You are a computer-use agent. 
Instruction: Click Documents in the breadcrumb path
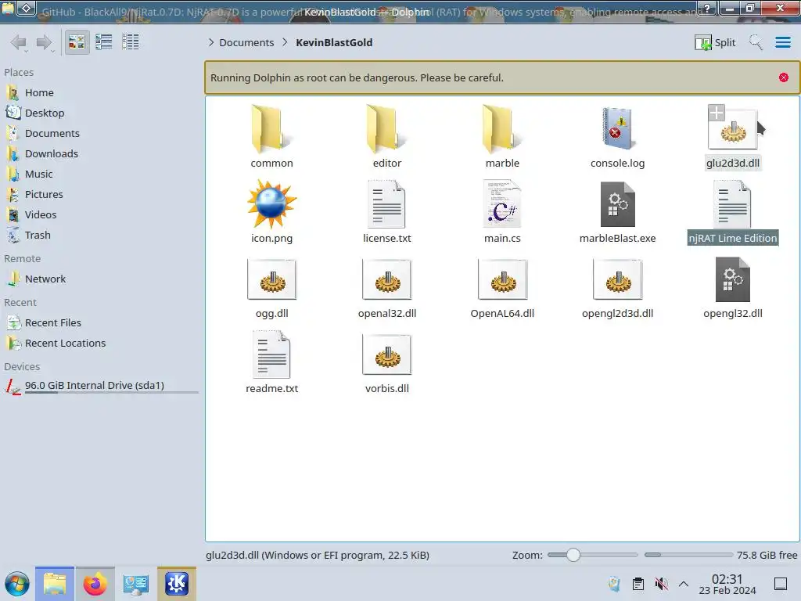[246, 42]
